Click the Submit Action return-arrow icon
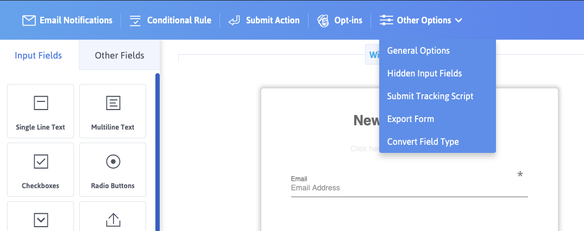584x231 pixels. (x=234, y=21)
